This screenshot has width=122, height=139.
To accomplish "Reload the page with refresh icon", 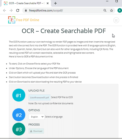I will [x=18, y=11].
